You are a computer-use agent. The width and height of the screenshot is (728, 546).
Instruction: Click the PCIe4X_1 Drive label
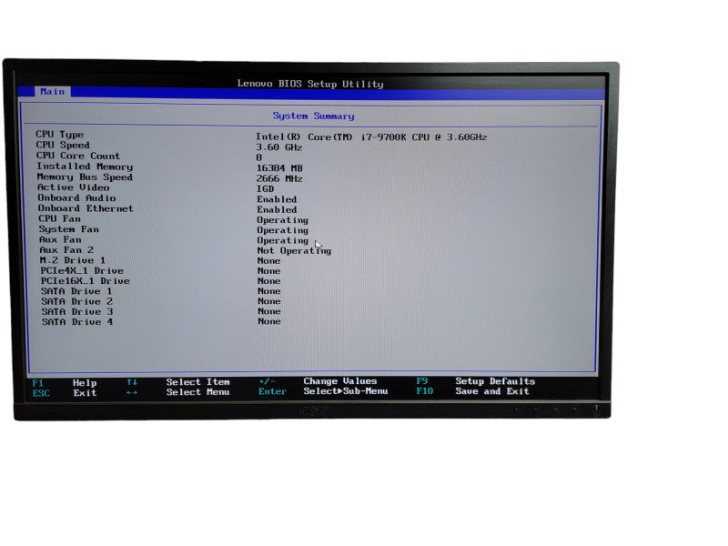pos(82,270)
